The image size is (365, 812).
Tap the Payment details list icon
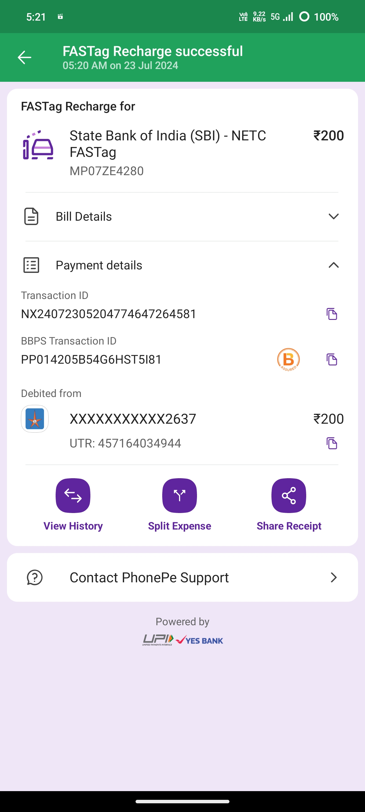coord(32,265)
